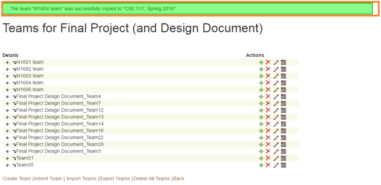Delete M1602 team with red X icon

[x=268, y=69]
